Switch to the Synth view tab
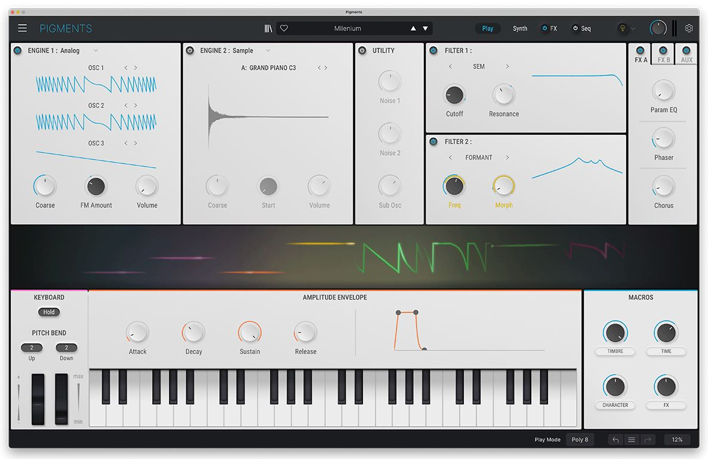Image resolution: width=708 pixels, height=459 pixels. 520,29
